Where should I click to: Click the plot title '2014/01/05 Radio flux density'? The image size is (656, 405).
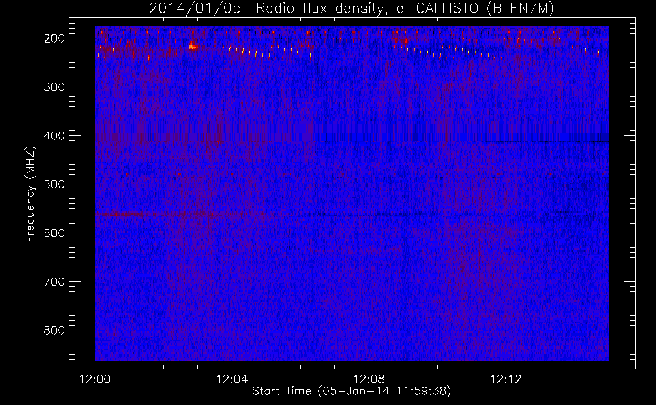(352, 8)
